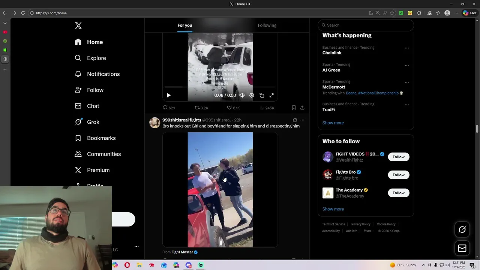The width and height of the screenshot is (480, 270).
Task: Open Premium in the sidebar
Action: 92,170
